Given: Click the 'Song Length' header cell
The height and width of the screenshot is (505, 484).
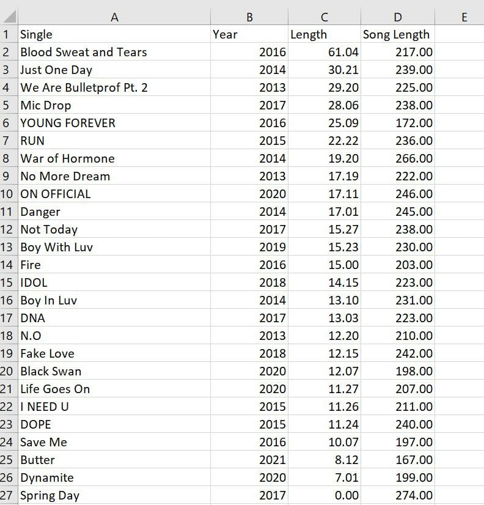Looking at the screenshot, I should (397, 34).
